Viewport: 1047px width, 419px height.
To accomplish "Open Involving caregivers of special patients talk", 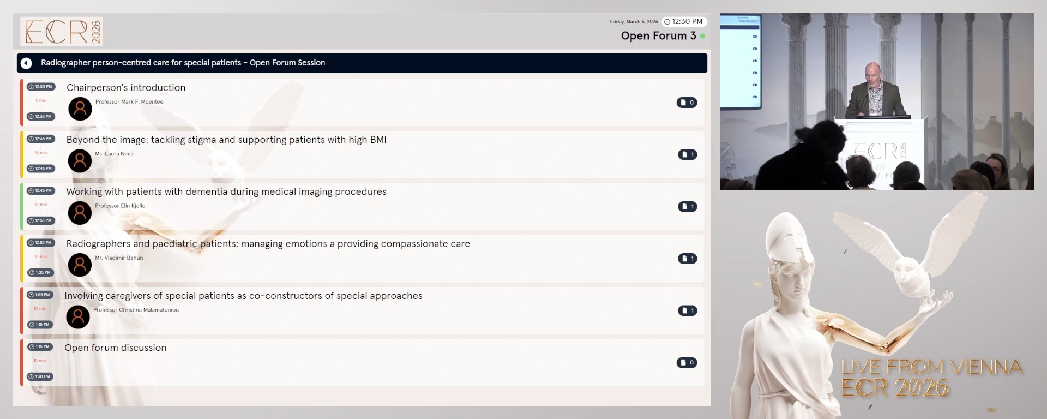I will (x=243, y=296).
